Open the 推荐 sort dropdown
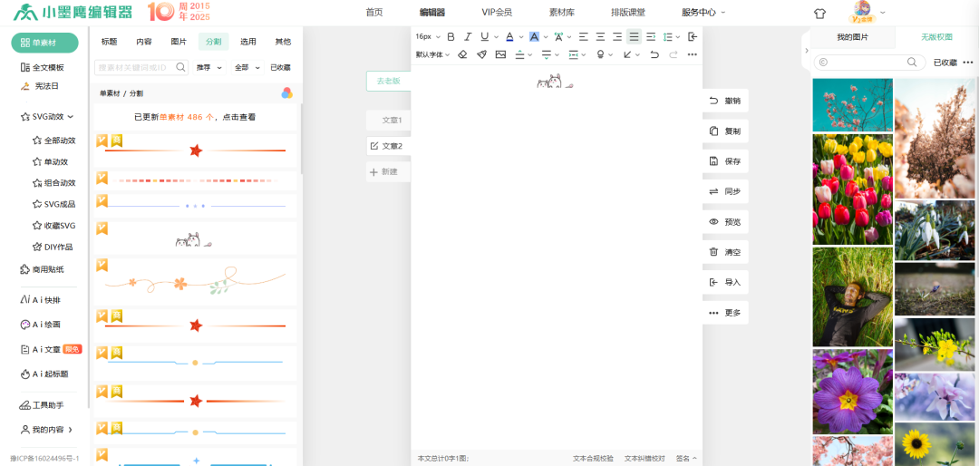Image resolution: width=979 pixels, height=466 pixels. tap(209, 67)
